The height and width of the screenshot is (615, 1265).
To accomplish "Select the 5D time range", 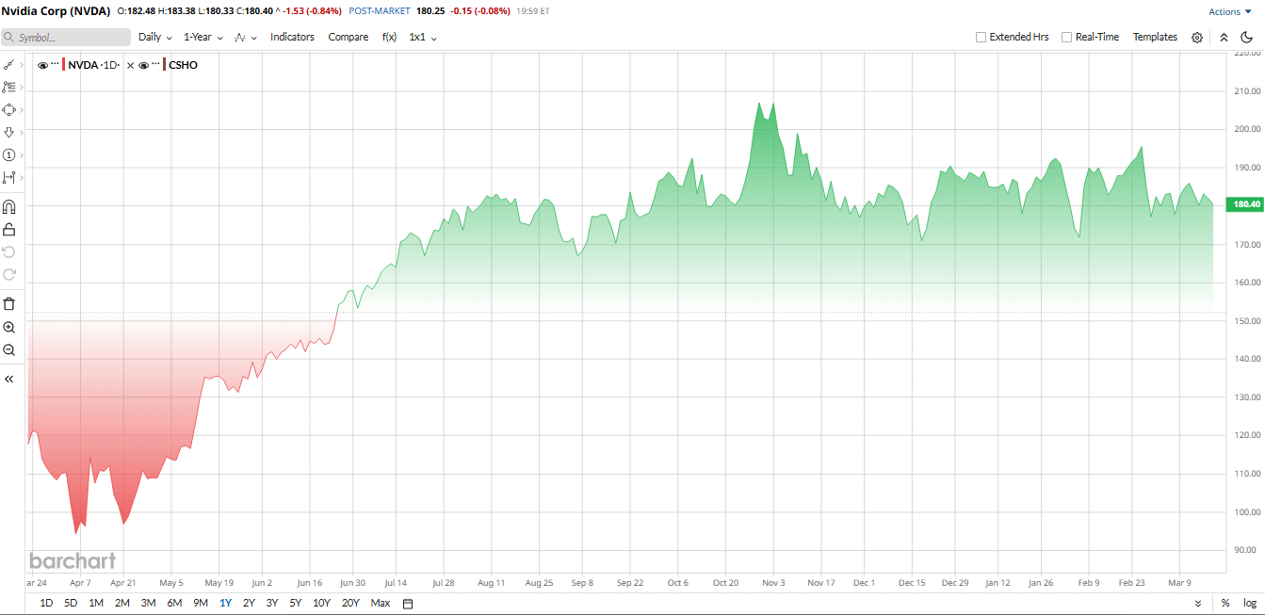I will click(x=71, y=603).
